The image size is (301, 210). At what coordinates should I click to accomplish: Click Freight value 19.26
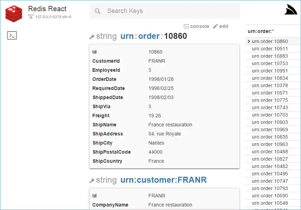pyautogui.click(x=154, y=115)
